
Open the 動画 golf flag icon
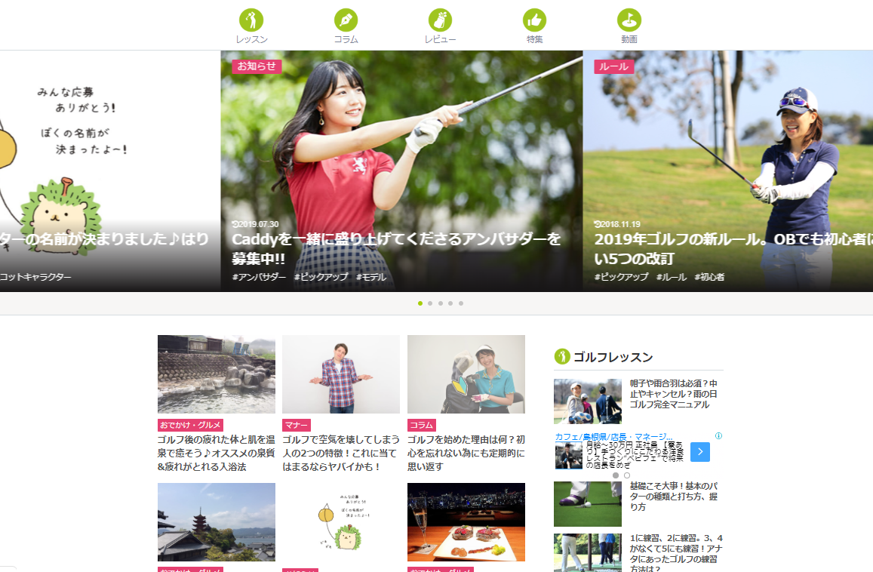[629, 20]
